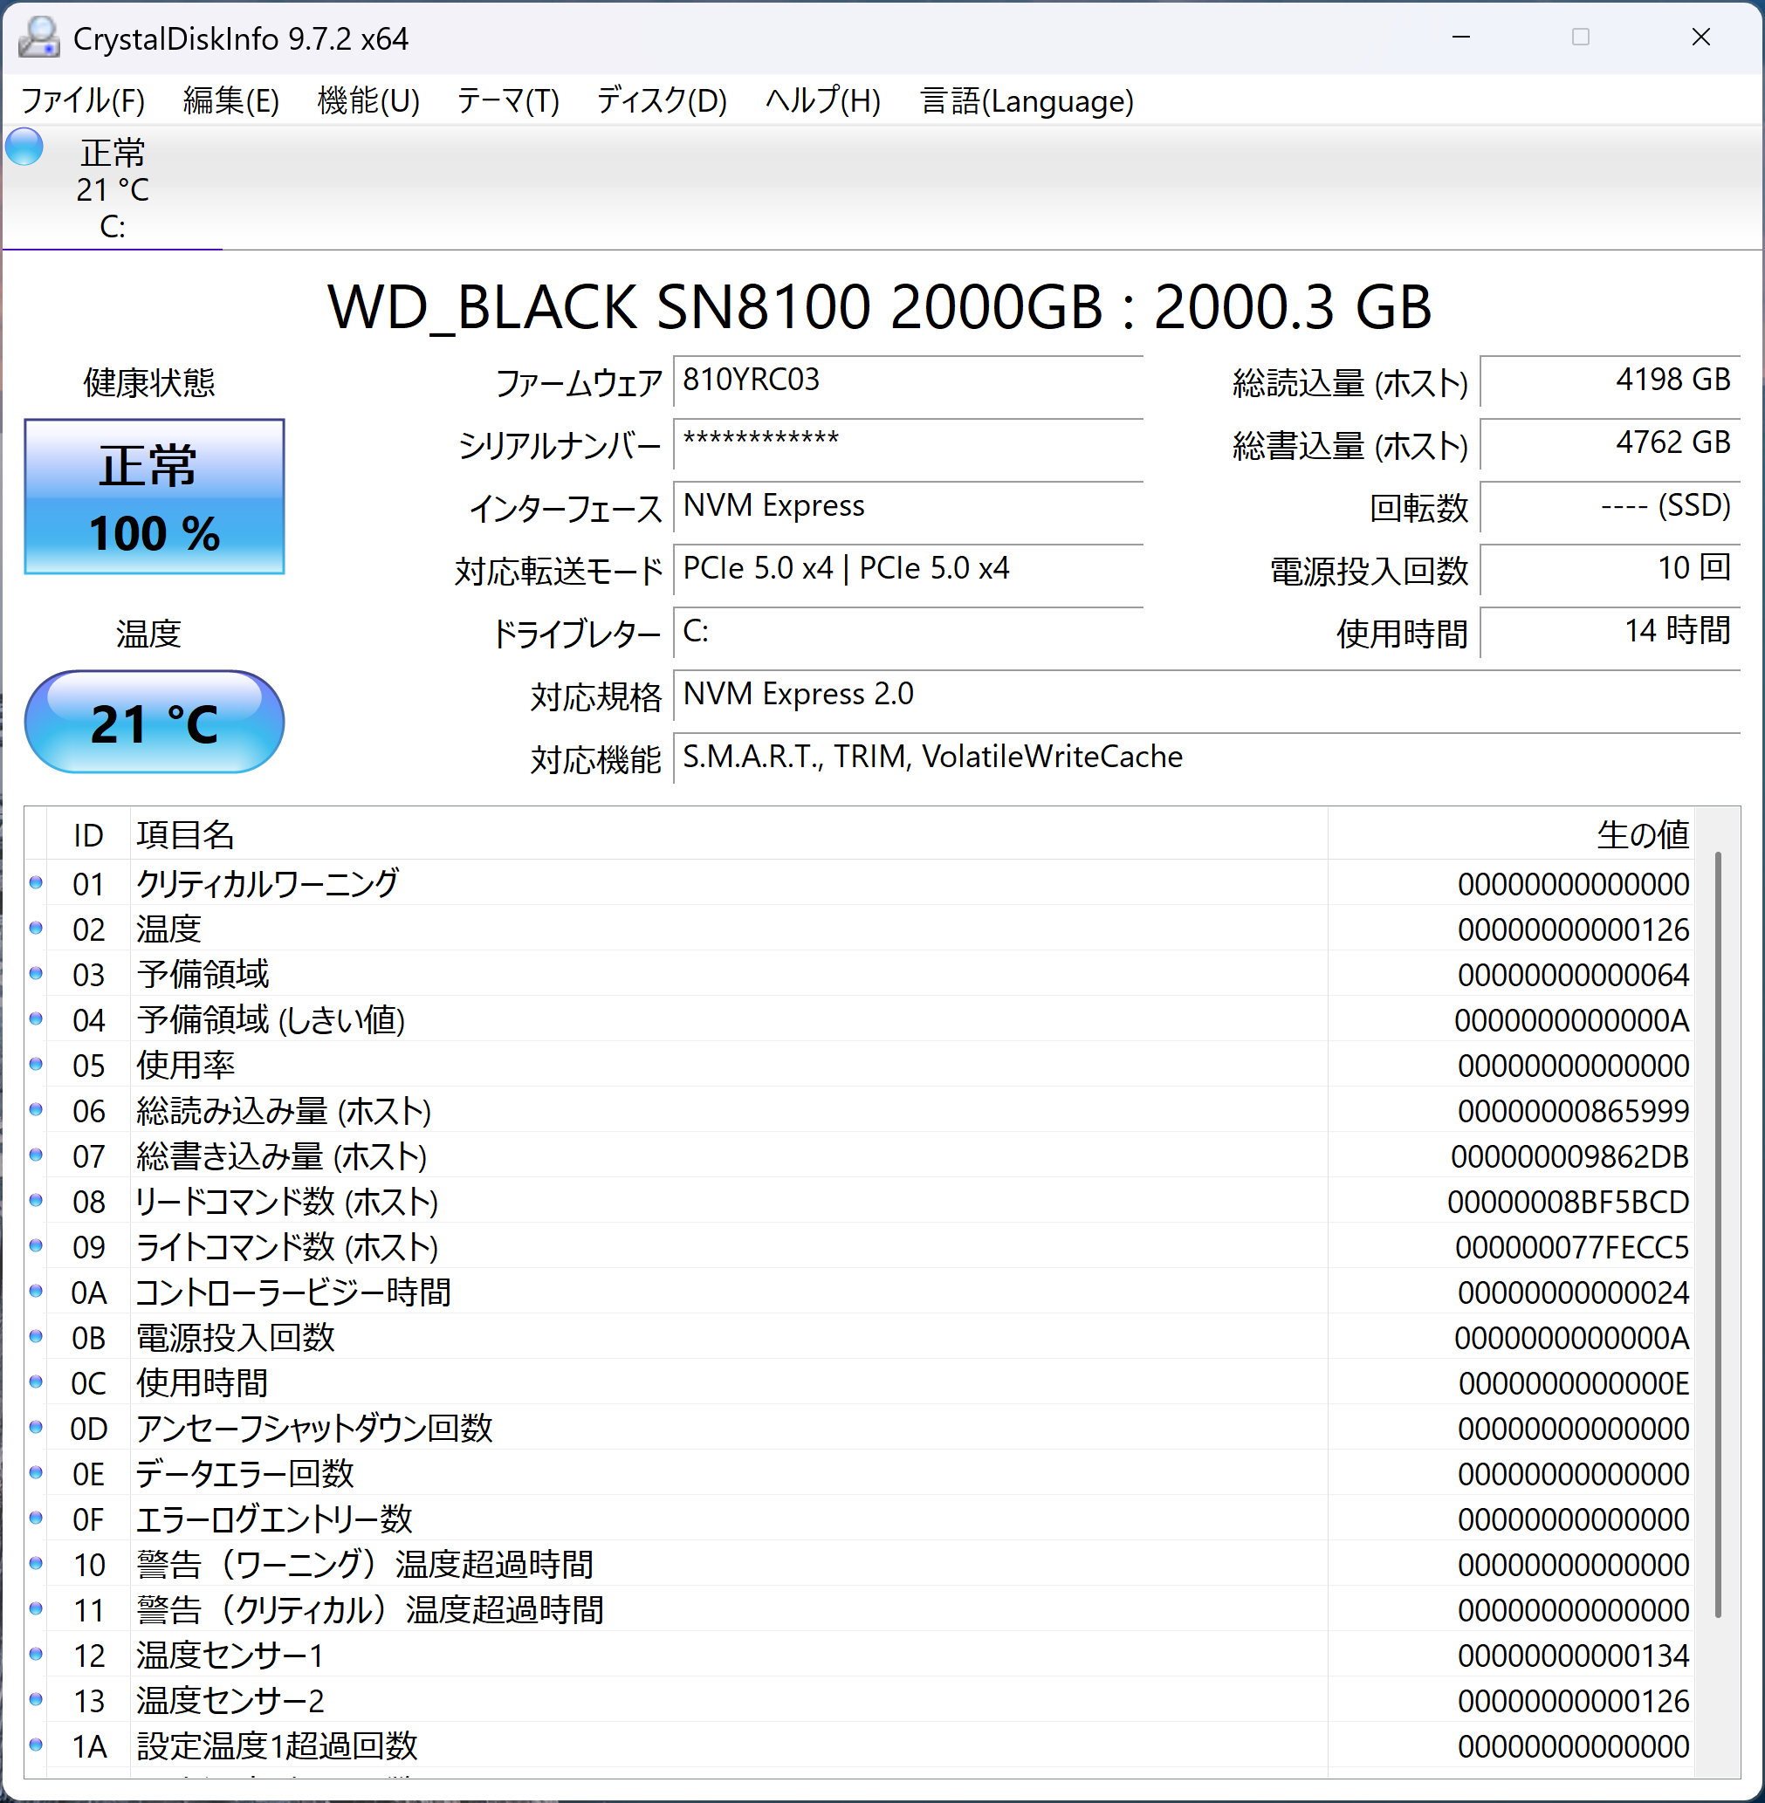Click the S.M.A.R.T. list vertical scrollbar
Image resolution: width=1765 pixels, height=1803 pixels.
[1718, 1233]
